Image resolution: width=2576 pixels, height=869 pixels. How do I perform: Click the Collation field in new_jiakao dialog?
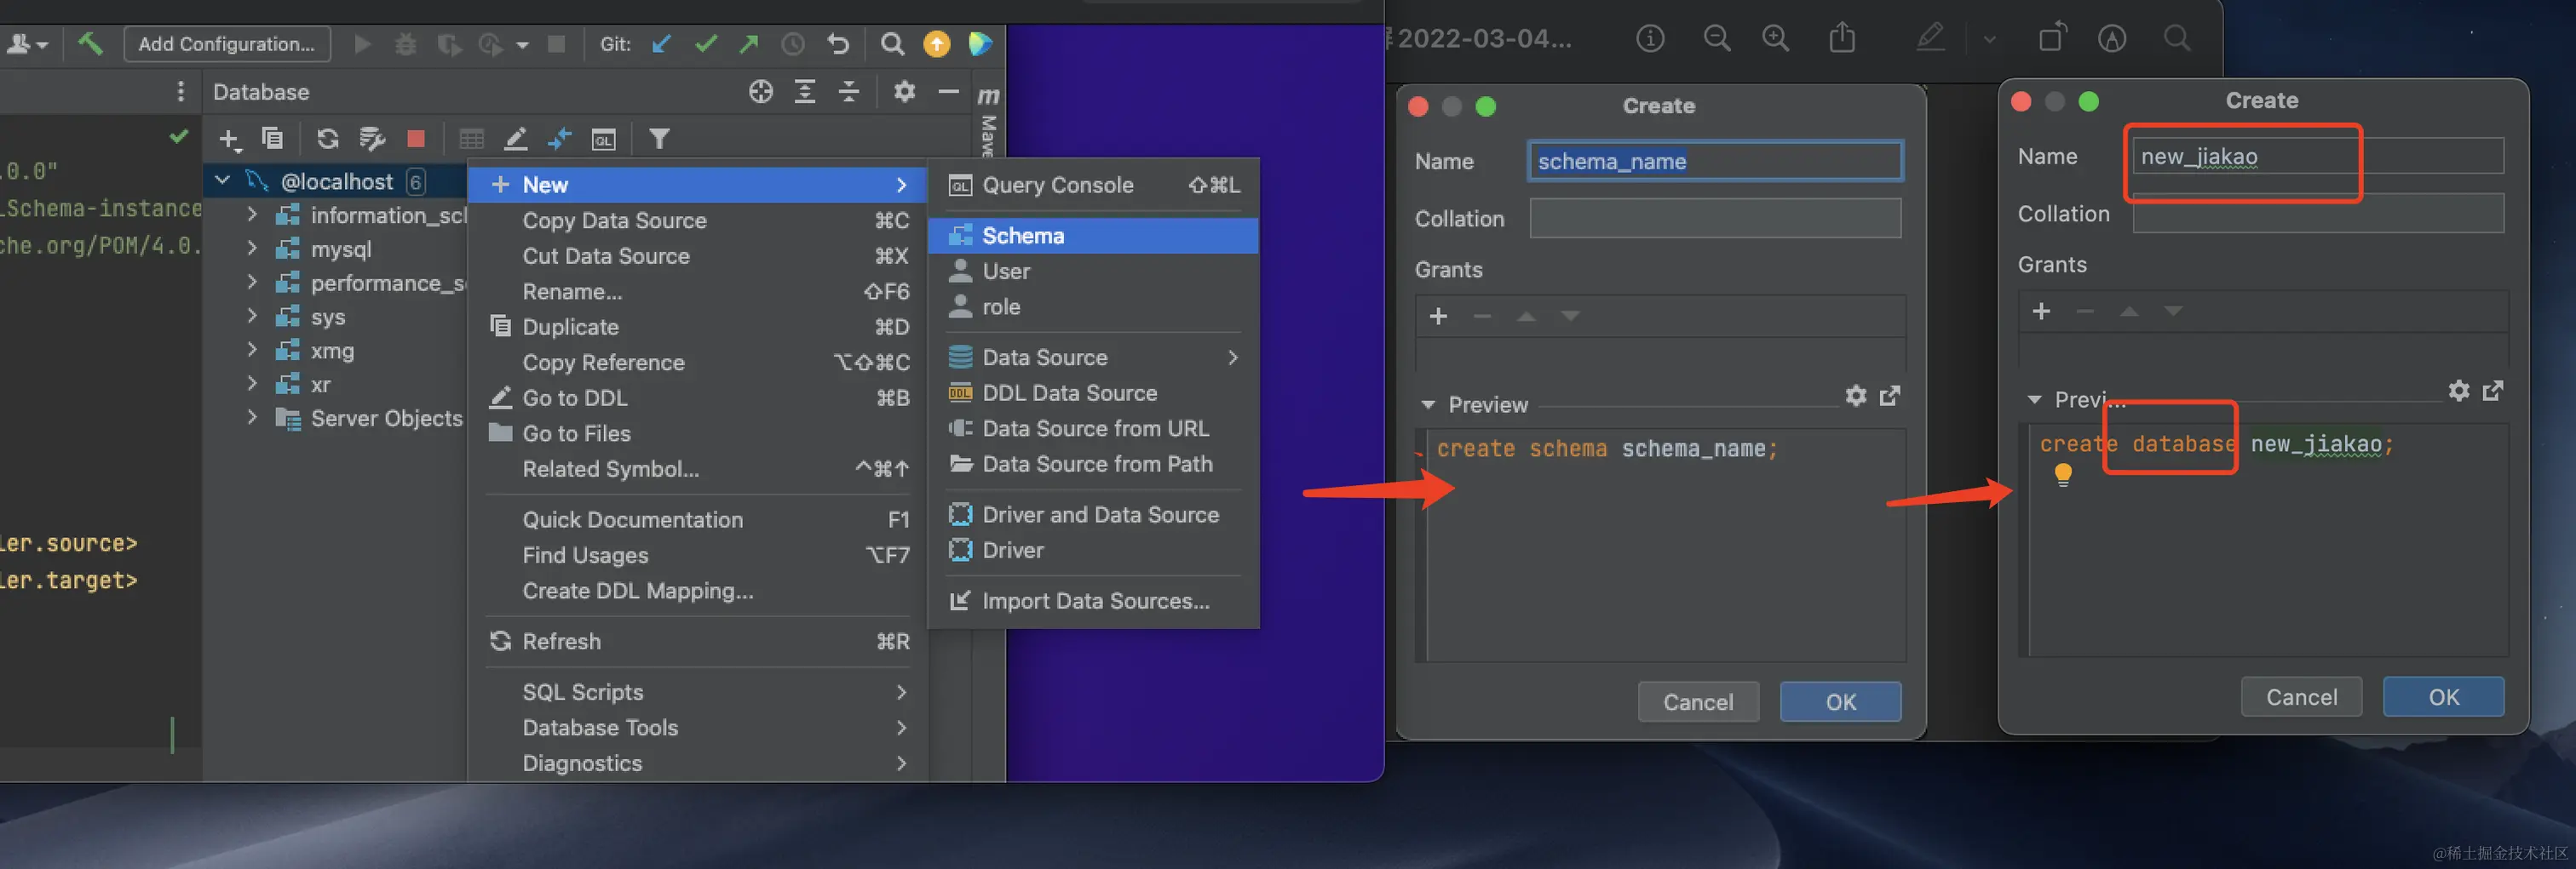pos(2318,213)
